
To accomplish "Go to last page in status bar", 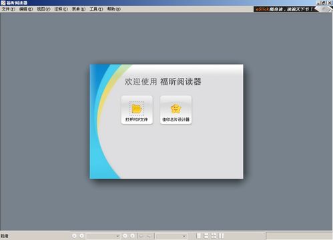I will 132,236.
